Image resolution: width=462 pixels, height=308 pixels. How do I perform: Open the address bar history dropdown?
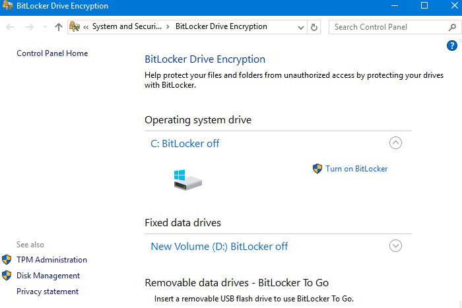[300, 28]
